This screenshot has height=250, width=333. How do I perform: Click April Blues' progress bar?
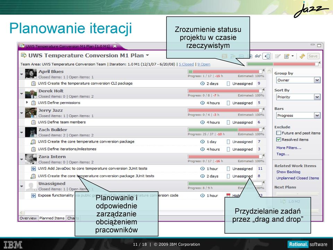coord(225,72)
